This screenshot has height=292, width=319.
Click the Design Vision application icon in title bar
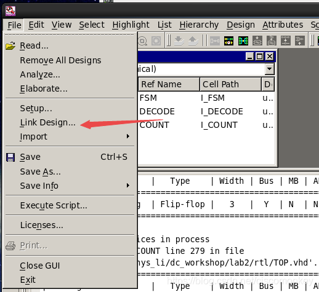[x=10, y=11]
